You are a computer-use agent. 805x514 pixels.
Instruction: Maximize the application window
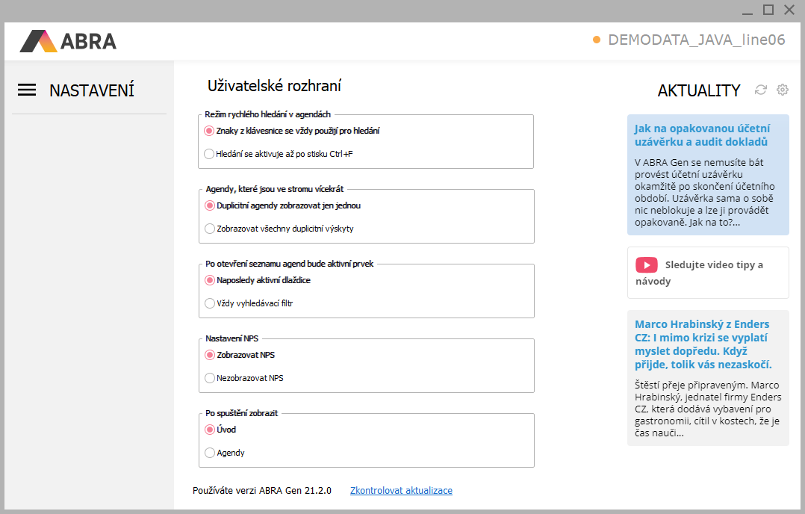tap(768, 10)
